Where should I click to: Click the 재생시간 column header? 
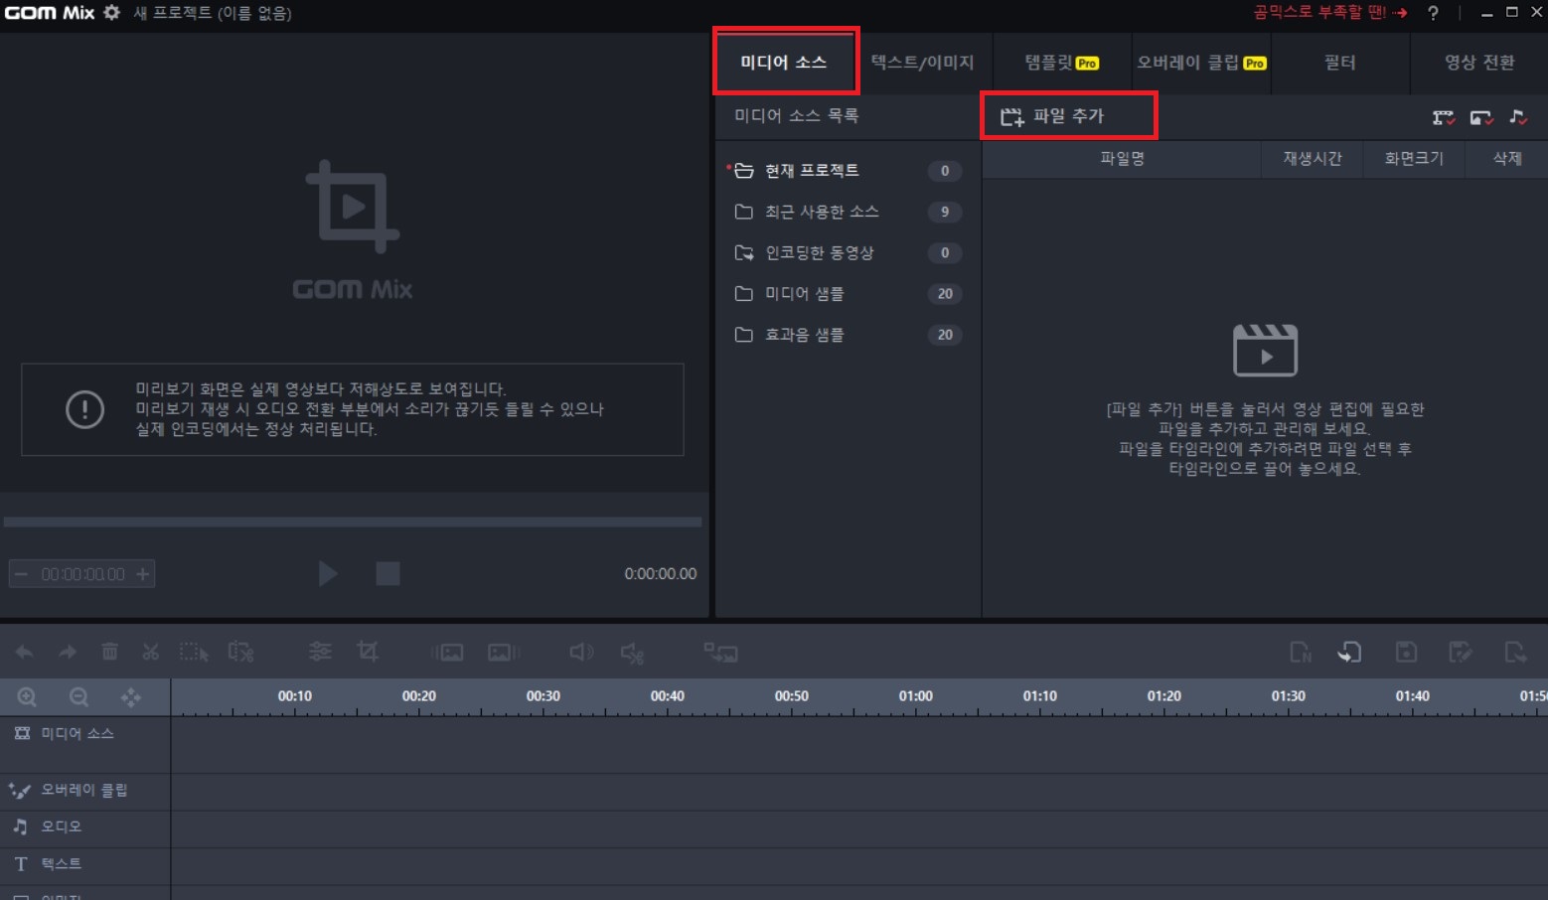(1312, 159)
